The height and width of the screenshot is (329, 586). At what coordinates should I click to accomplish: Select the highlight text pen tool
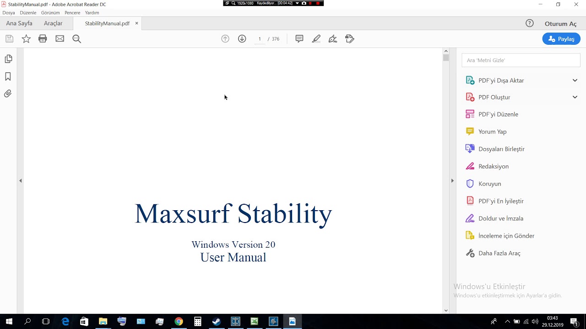coord(316,39)
